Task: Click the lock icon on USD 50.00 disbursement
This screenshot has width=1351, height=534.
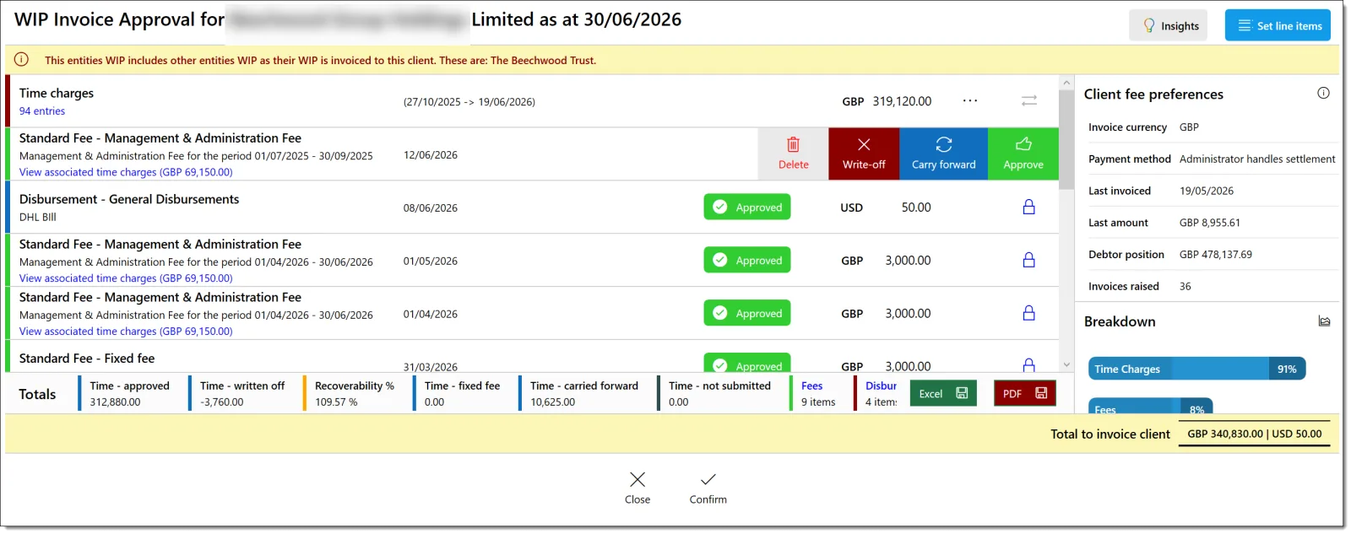Action: pos(1028,208)
